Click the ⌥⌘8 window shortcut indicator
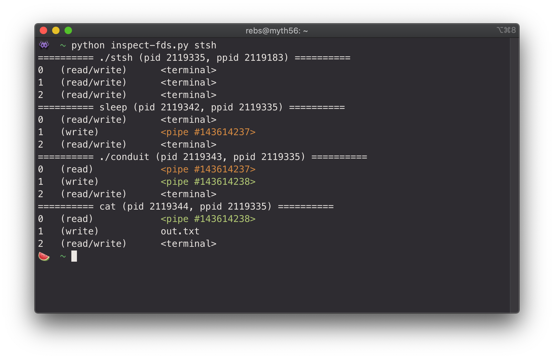 pyautogui.click(x=506, y=30)
